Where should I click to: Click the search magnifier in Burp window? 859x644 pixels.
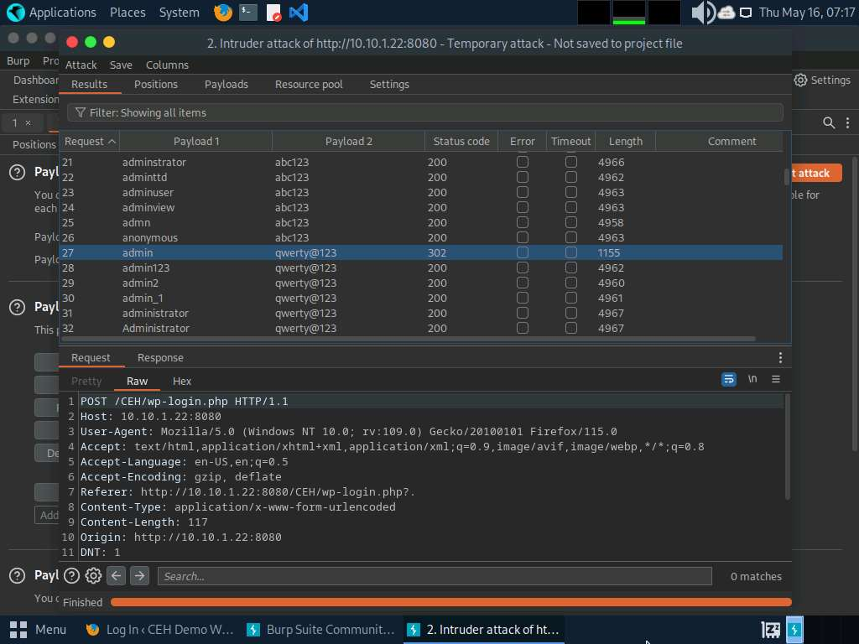click(829, 122)
